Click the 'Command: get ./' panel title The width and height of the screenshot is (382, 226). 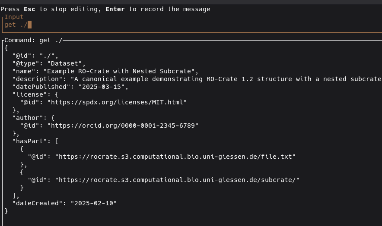(x=33, y=40)
